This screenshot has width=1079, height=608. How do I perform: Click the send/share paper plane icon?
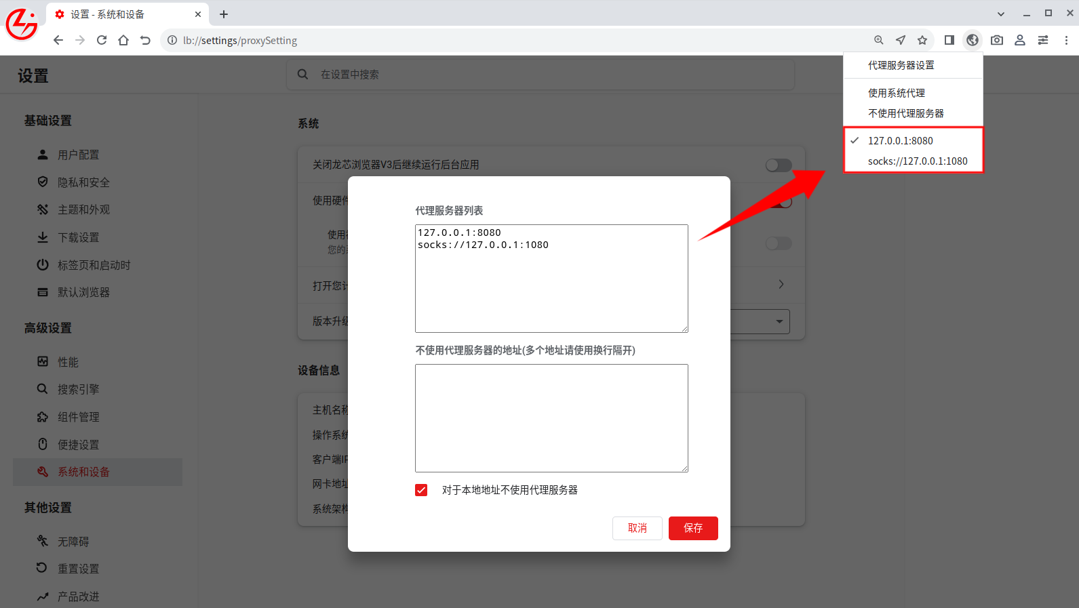pyautogui.click(x=901, y=40)
